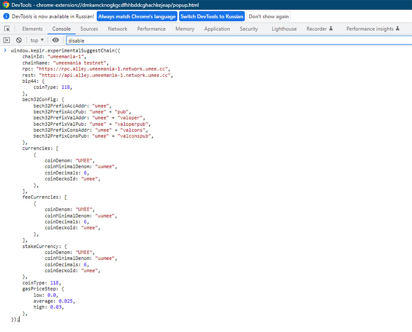Show the console sidebar panel
Image resolution: width=412 pixels, height=332 pixels.
6,40
